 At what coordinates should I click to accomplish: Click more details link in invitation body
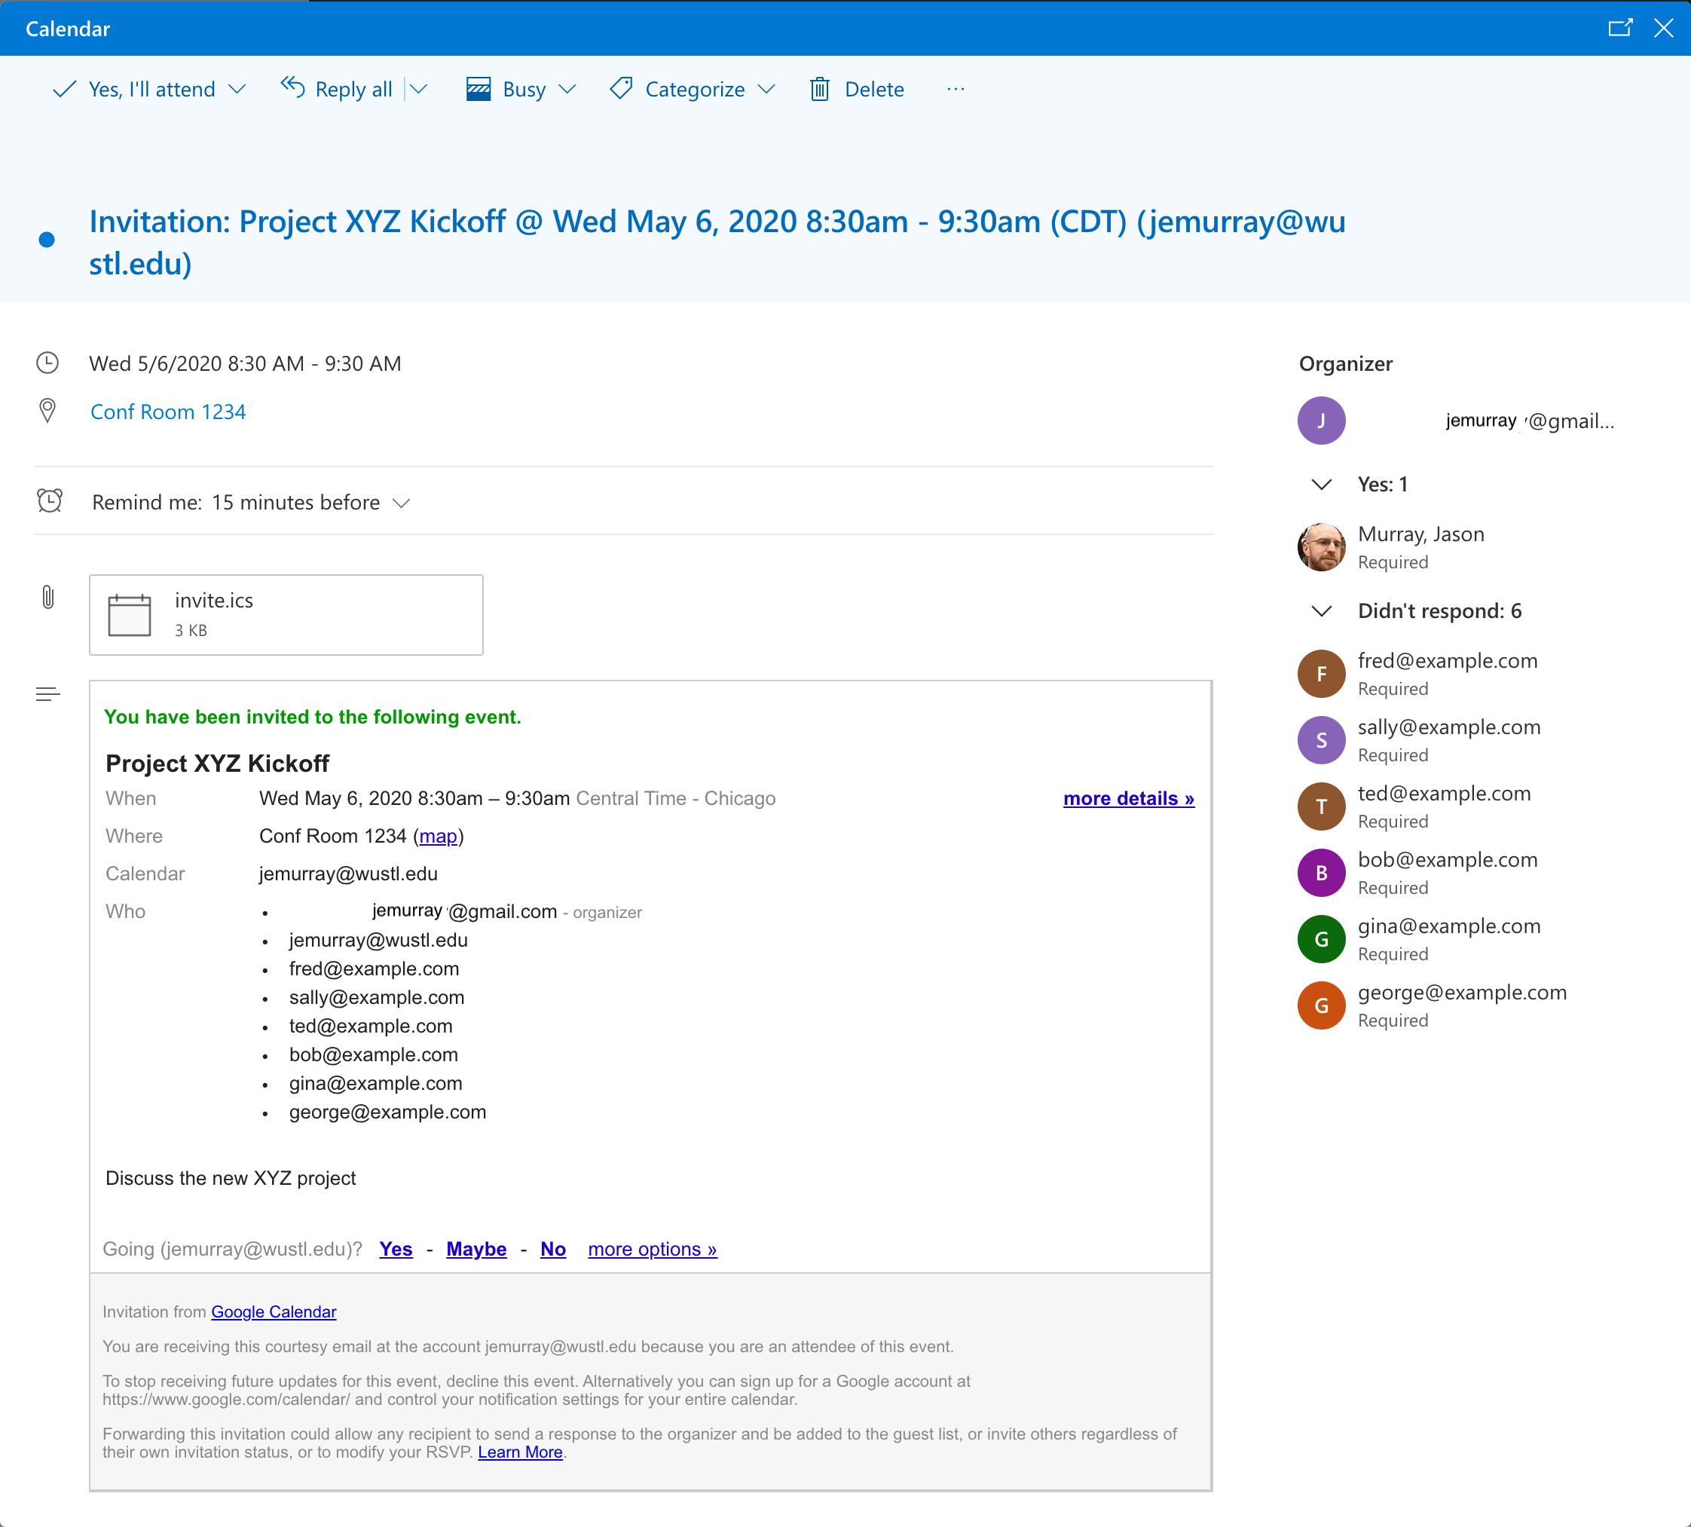click(x=1128, y=797)
